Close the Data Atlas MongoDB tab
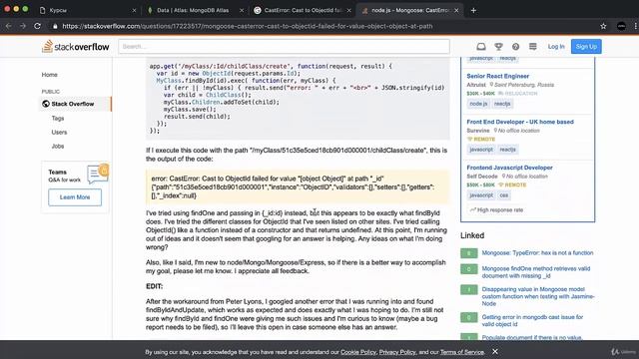This screenshot has height=359, width=639. 242,10
